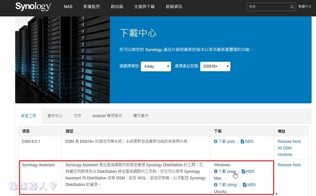This screenshot has width=316, height=196.
Task: Switch to the 套件中心 tab
Action: 55,116
